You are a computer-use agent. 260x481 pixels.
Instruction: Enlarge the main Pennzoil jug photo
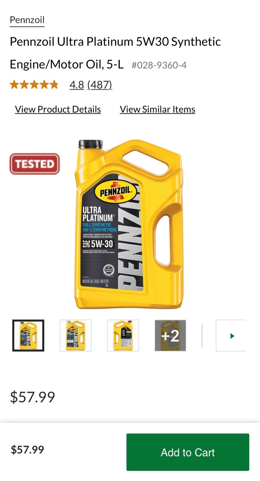(129, 224)
